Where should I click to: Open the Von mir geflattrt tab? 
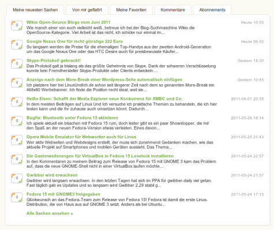click(87, 10)
